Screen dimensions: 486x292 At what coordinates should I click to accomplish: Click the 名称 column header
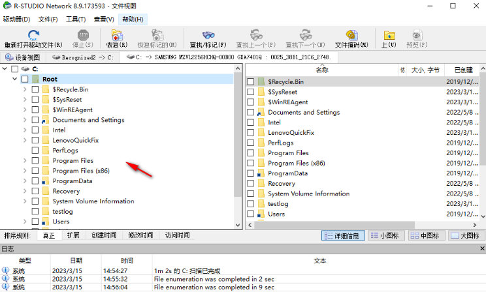click(322, 70)
